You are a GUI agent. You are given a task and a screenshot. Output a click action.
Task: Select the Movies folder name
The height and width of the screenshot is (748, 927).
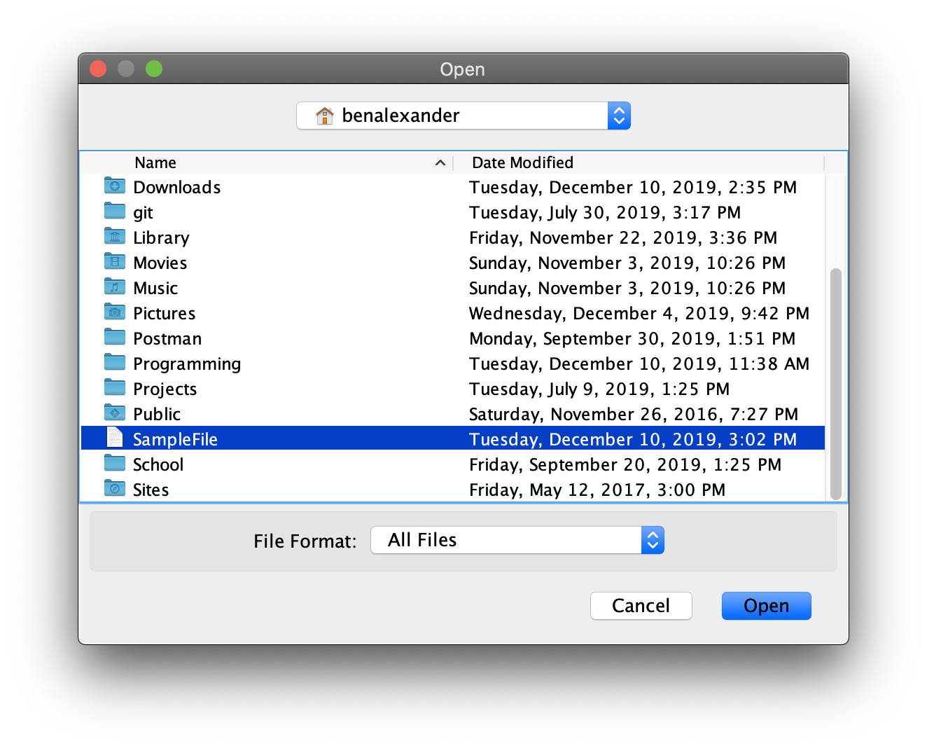tap(160, 263)
